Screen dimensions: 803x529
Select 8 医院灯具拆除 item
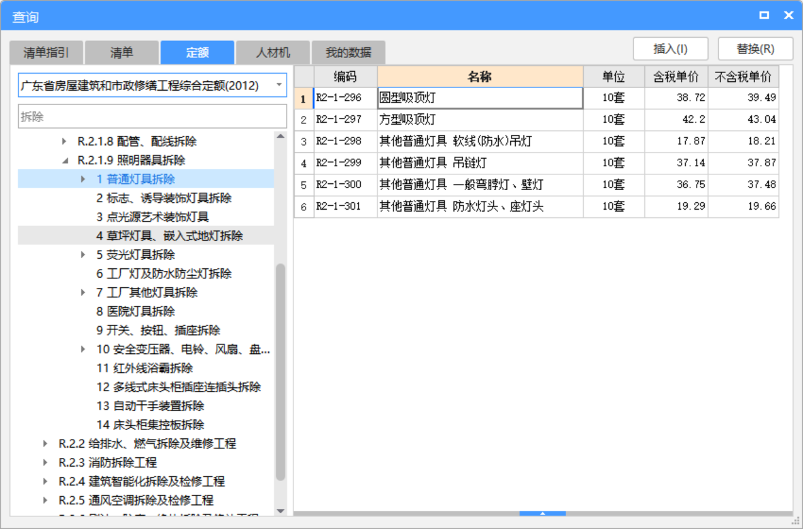pyautogui.click(x=135, y=312)
